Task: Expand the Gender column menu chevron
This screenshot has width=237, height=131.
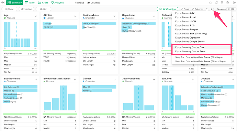Action: click(115, 80)
